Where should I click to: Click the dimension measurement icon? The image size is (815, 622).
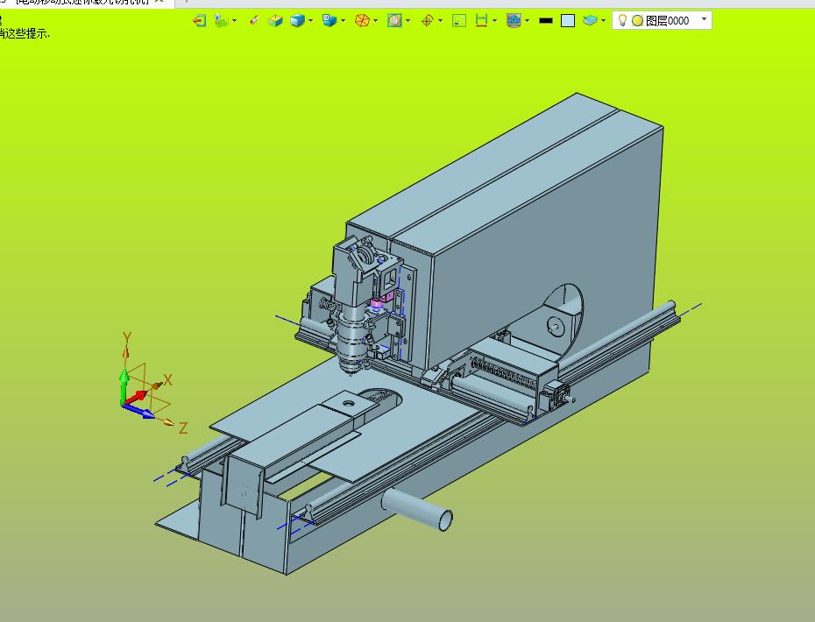[481, 21]
